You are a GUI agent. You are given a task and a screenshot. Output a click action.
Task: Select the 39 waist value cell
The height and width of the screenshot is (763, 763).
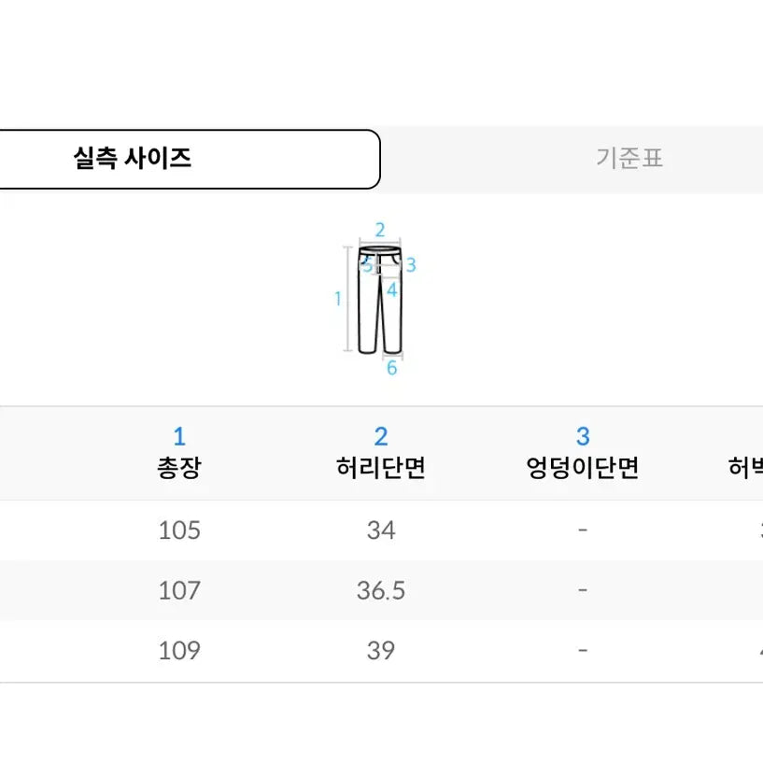[381, 651]
